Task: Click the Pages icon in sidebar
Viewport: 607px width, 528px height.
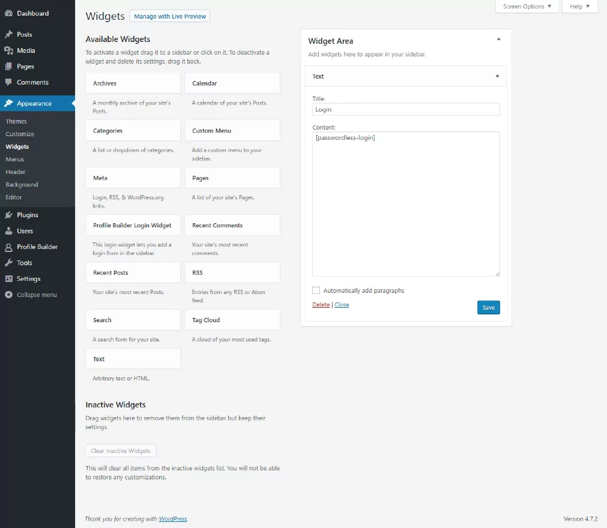Action: 8,66
